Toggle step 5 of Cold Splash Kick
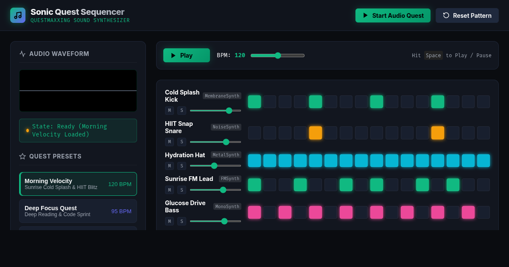Screen dimensions: 509x267 [x=316, y=102]
